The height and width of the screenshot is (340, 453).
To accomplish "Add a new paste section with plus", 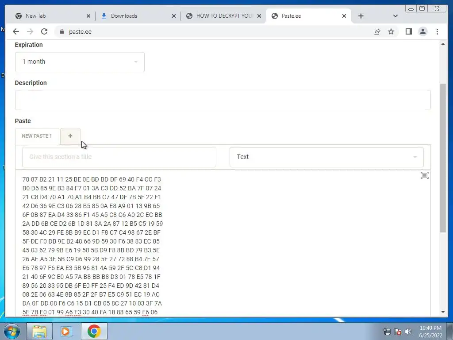I will point(70,136).
